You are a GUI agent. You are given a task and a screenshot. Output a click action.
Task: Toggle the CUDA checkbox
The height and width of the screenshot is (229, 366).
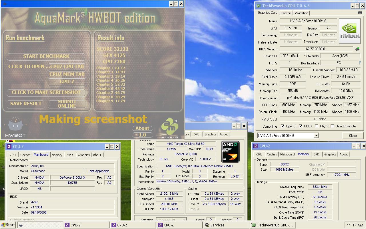(x=301, y=126)
